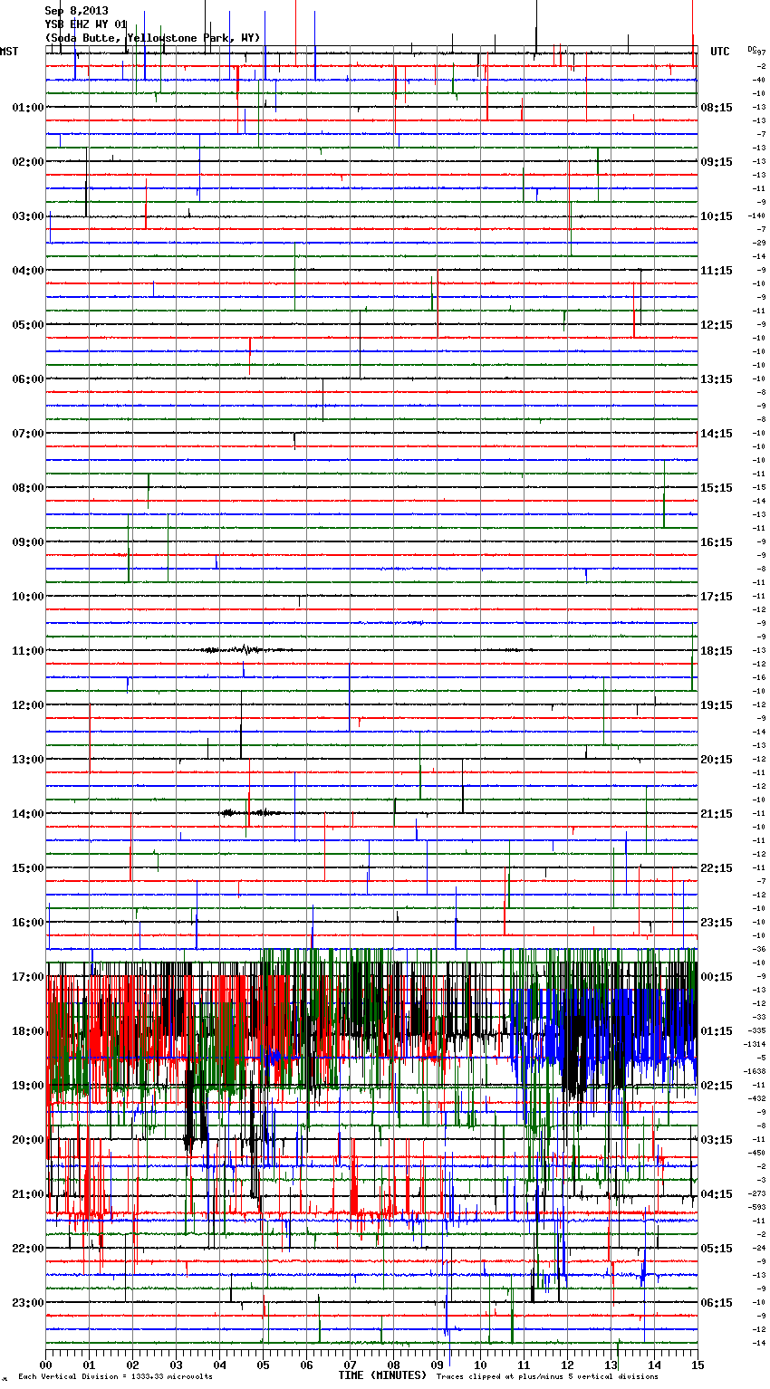Click the DC offset value -432
Viewport: 770px width, 1389px height.
pos(757,1098)
